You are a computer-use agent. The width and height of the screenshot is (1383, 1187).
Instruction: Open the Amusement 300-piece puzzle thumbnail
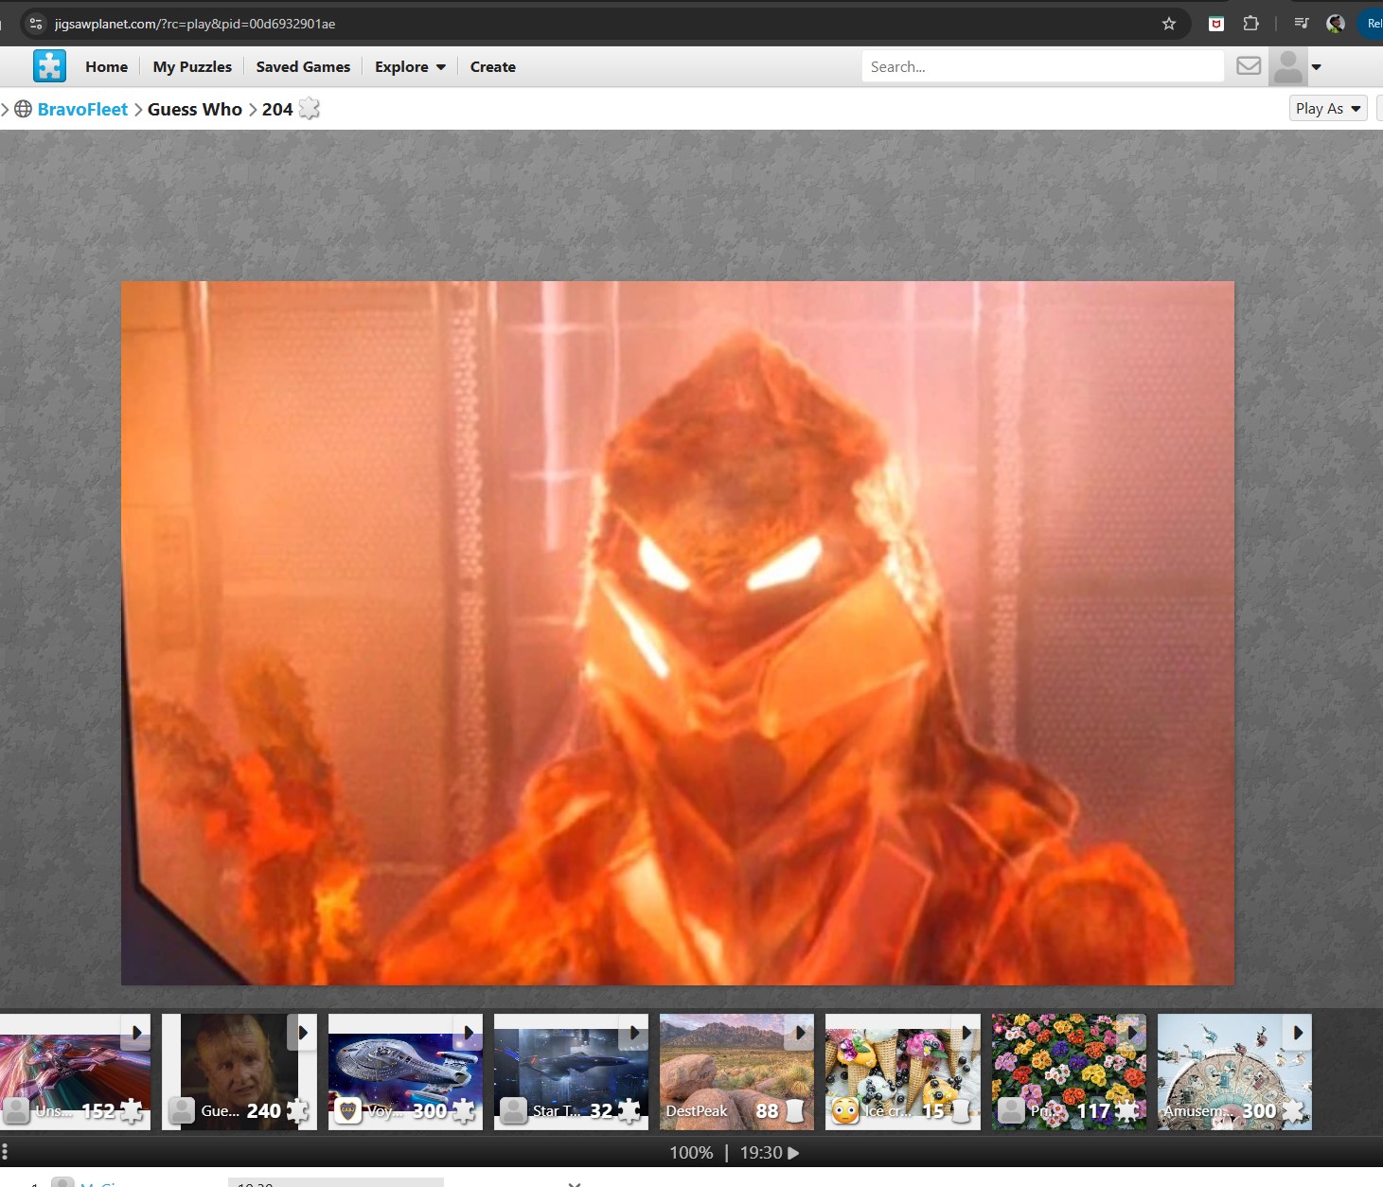(x=1234, y=1072)
